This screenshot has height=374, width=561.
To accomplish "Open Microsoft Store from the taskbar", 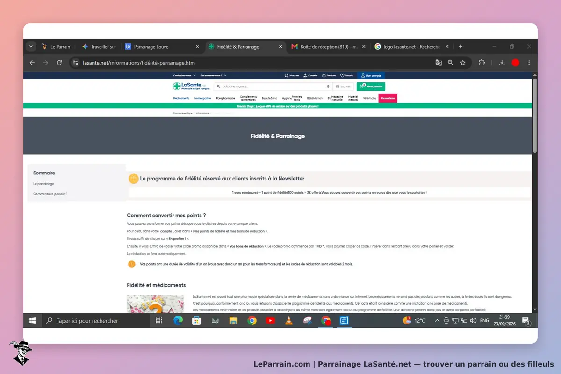I will tap(196, 321).
